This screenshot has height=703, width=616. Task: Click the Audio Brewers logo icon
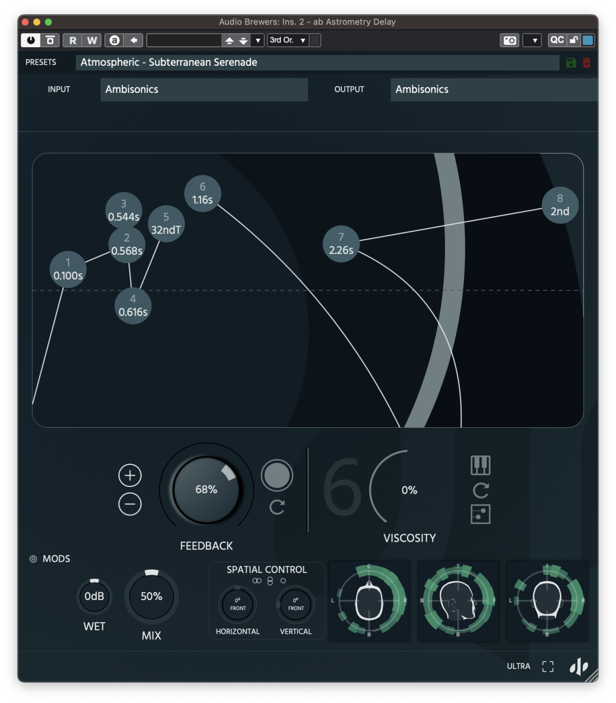579,667
